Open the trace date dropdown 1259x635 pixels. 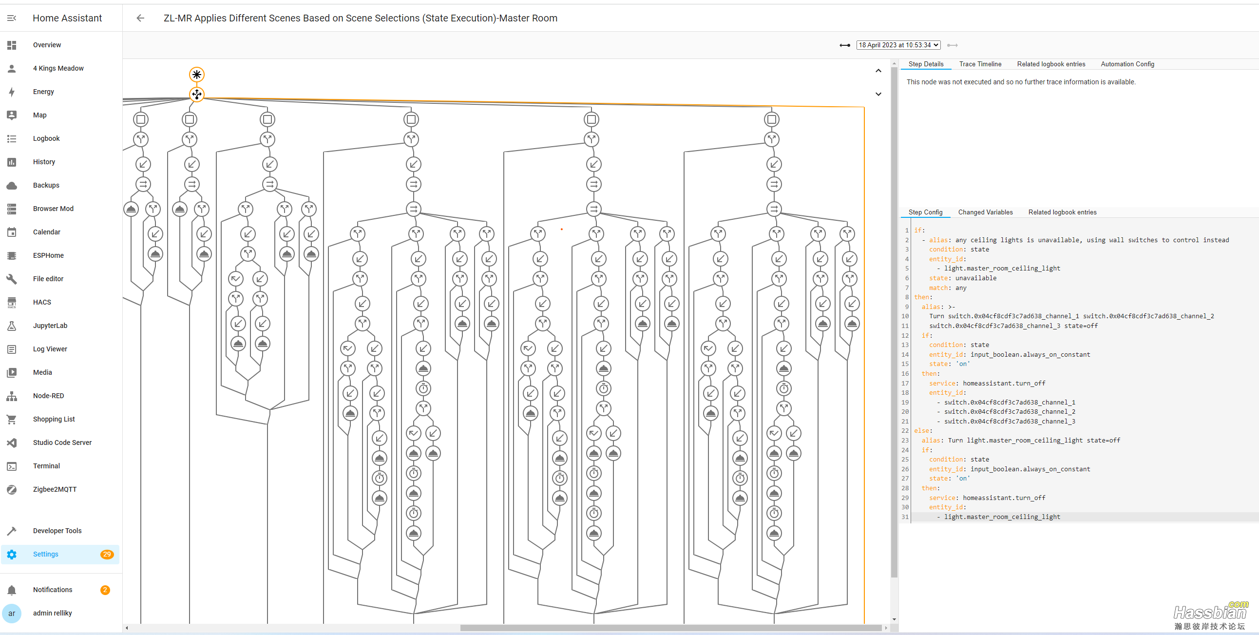click(898, 45)
